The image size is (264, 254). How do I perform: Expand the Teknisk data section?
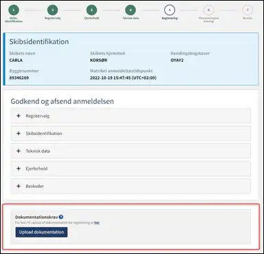[x=131, y=151]
